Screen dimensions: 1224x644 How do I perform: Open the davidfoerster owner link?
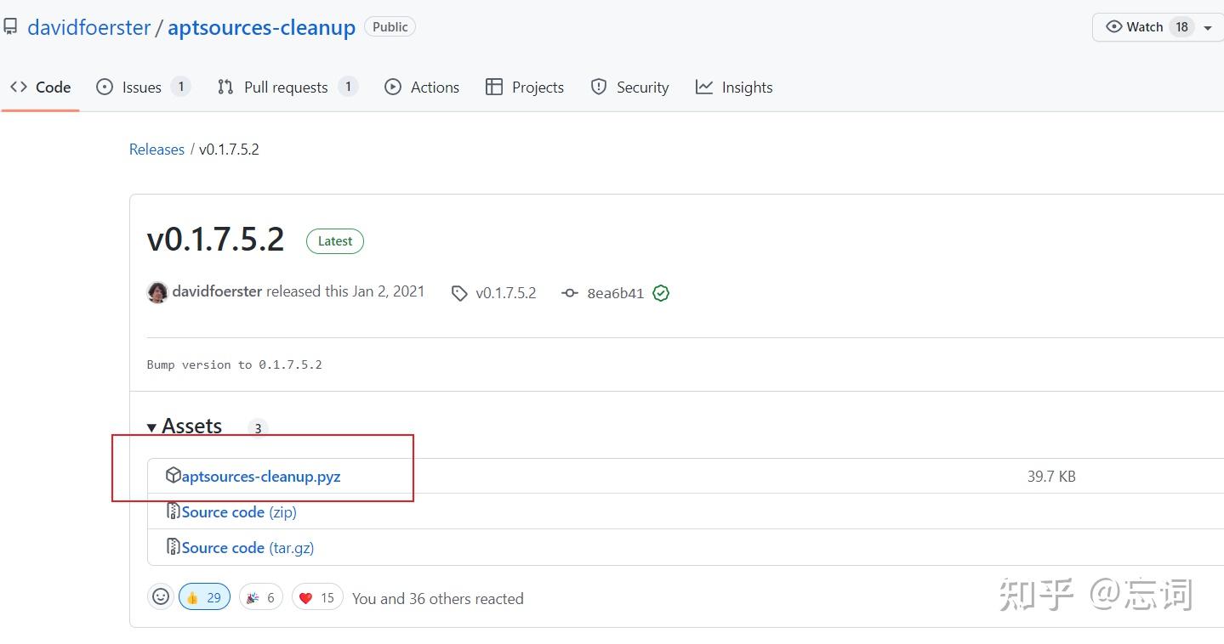[89, 27]
